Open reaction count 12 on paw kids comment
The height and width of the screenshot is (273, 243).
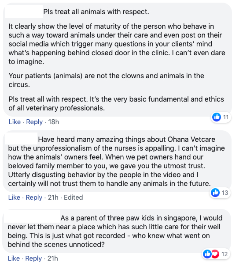pos(225,254)
